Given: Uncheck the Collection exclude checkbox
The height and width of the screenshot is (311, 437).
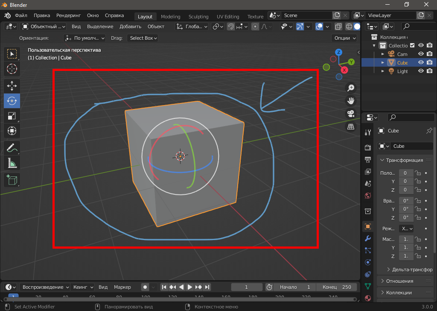Looking at the screenshot, I should pos(412,46).
